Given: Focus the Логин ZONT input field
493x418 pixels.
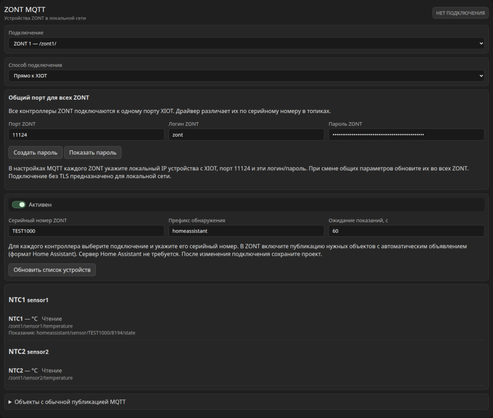Looking at the screenshot, I should point(246,135).
